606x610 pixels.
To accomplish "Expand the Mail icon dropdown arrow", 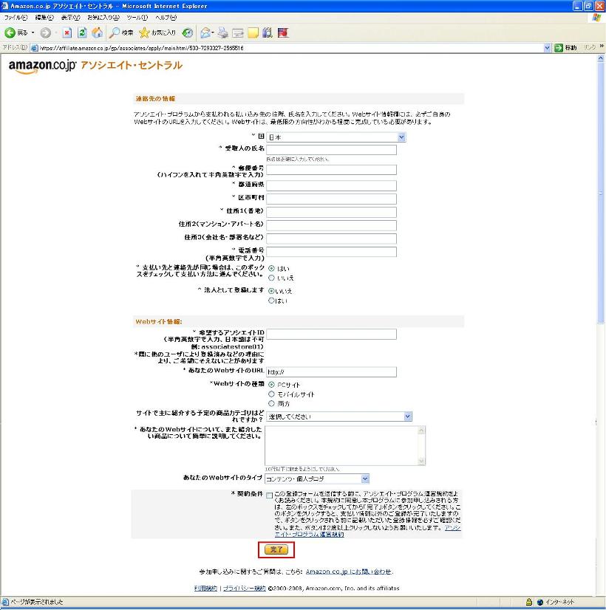I will click(x=213, y=32).
